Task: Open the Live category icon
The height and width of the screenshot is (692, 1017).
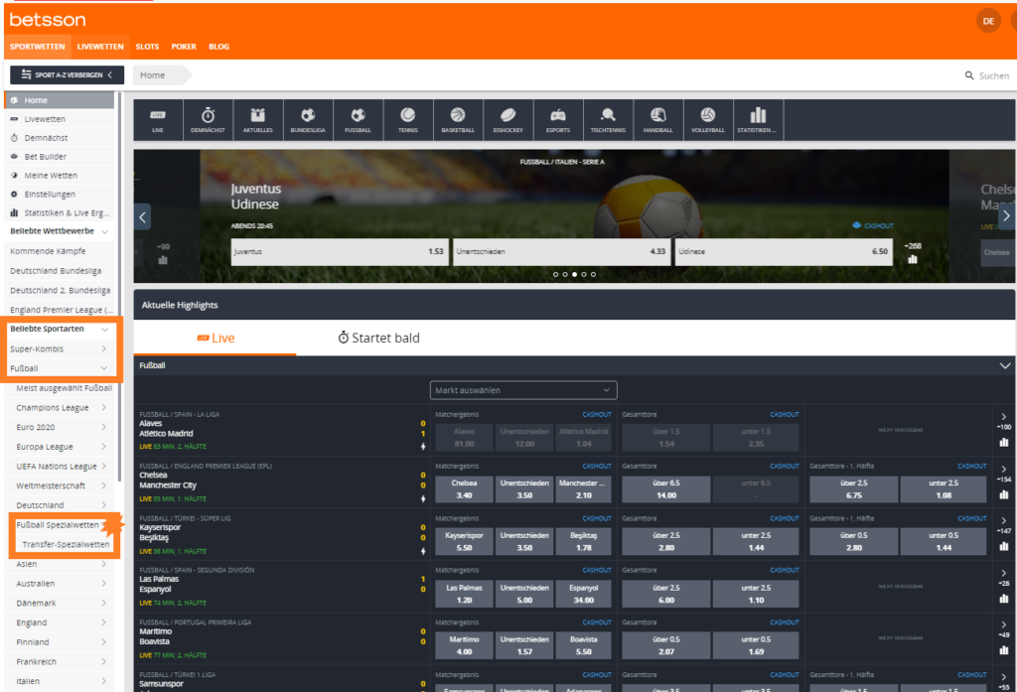Action: pyautogui.click(x=158, y=120)
